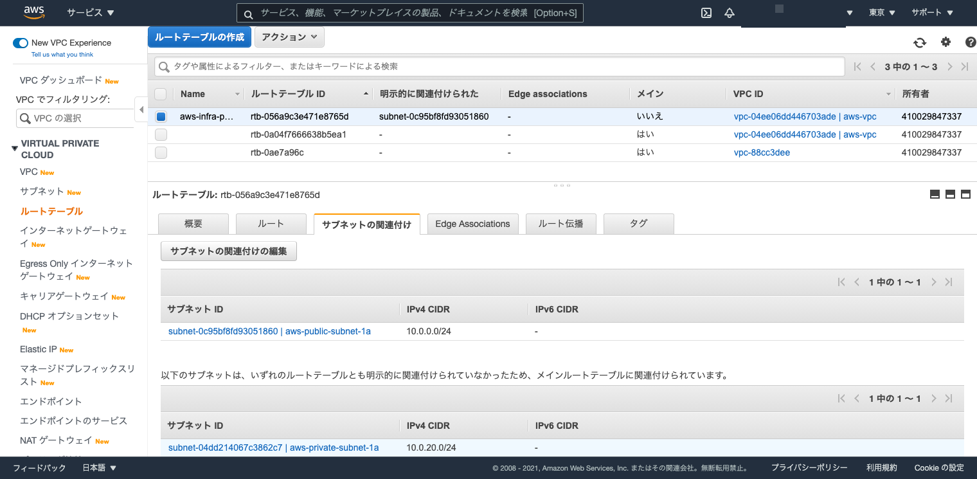Viewport: 977px width, 479px height.
Task: Split the details pane to half height
Action: tap(950, 195)
